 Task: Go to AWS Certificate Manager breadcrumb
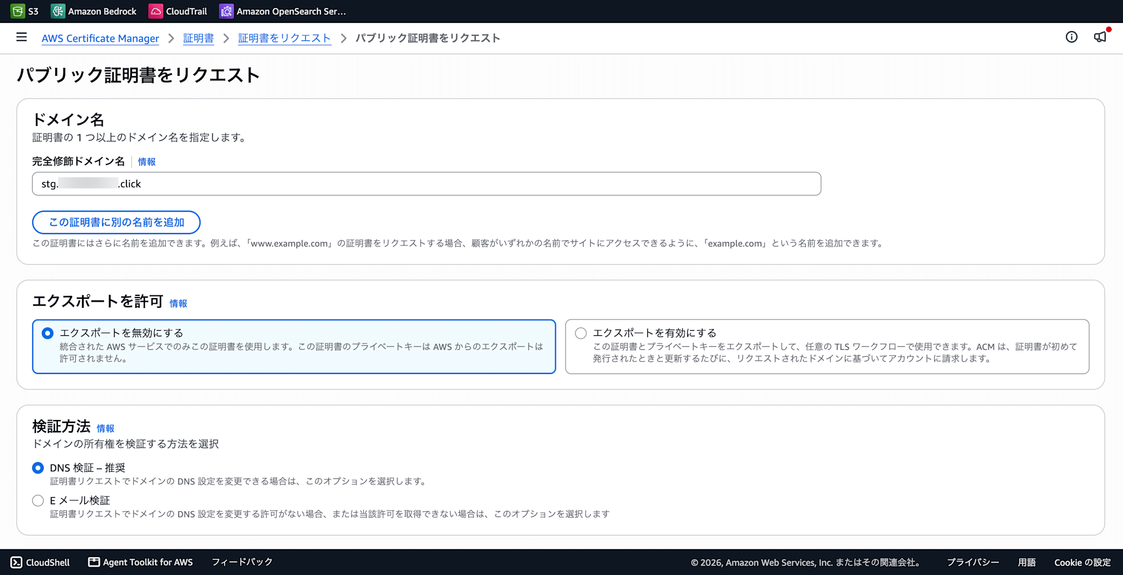(x=100, y=38)
